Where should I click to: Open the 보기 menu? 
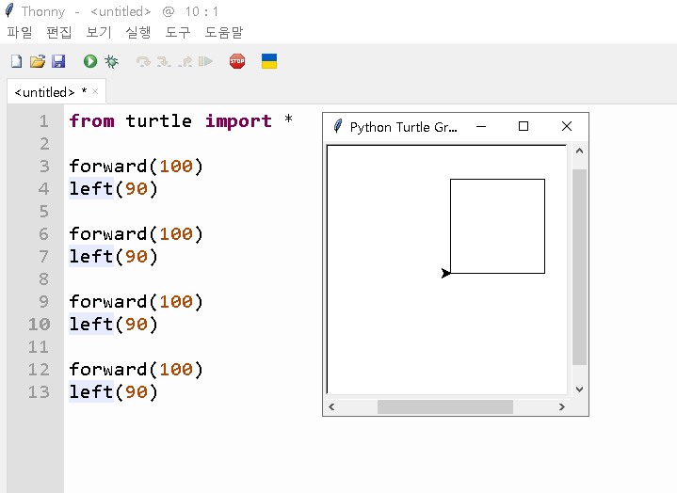[x=99, y=32]
